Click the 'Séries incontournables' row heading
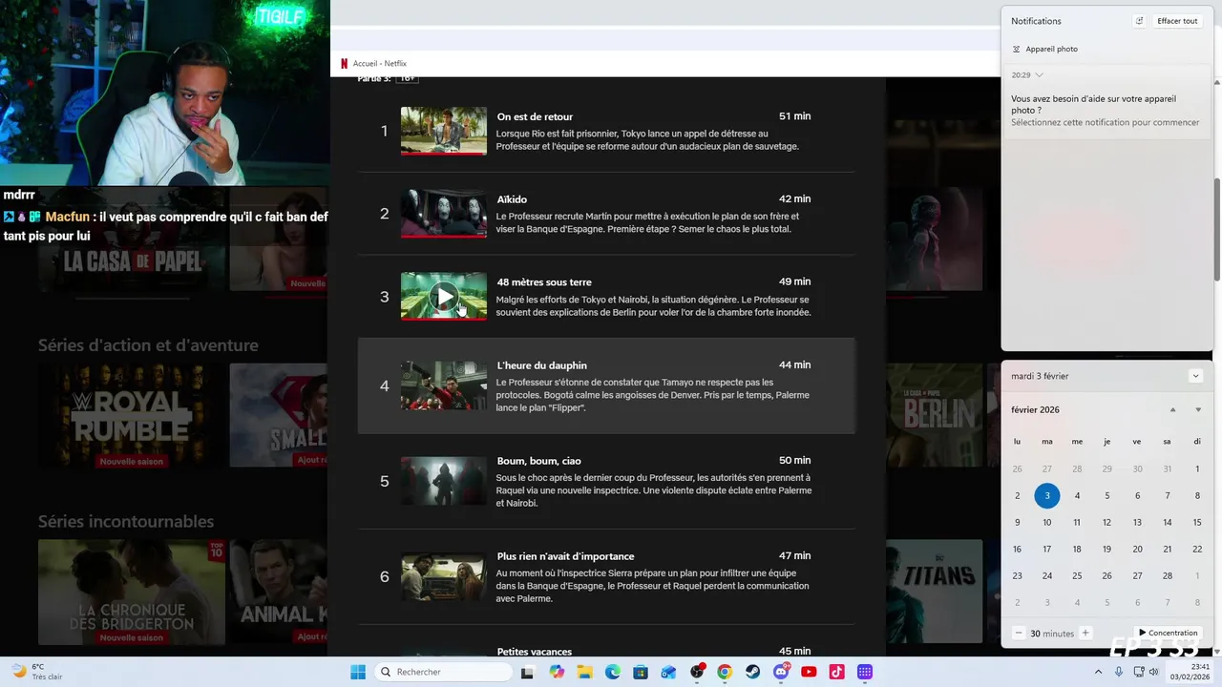Viewport: 1222px width, 687px height. (126, 521)
